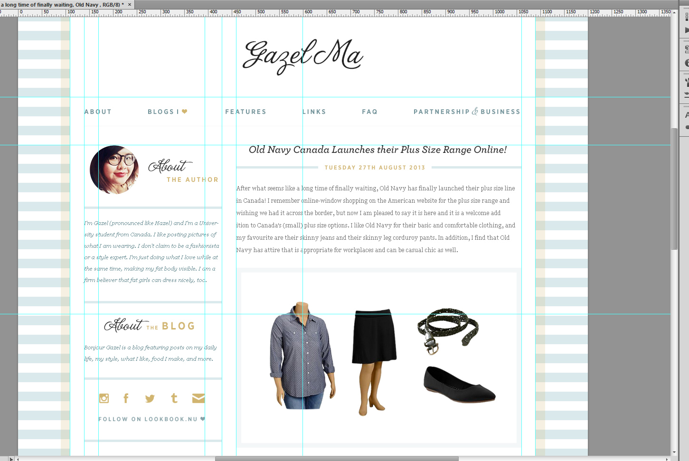Click the Instagram icon in the sidebar
This screenshot has height=461, width=689.
pyautogui.click(x=104, y=398)
